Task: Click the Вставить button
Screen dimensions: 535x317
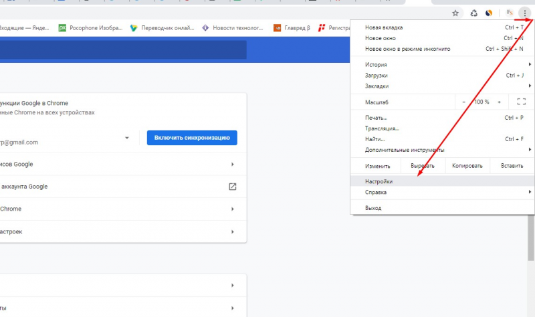Action: [x=512, y=166]
